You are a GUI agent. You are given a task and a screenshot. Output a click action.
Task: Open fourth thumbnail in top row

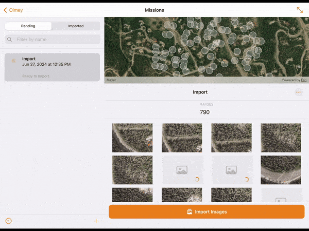coord(281,138)
